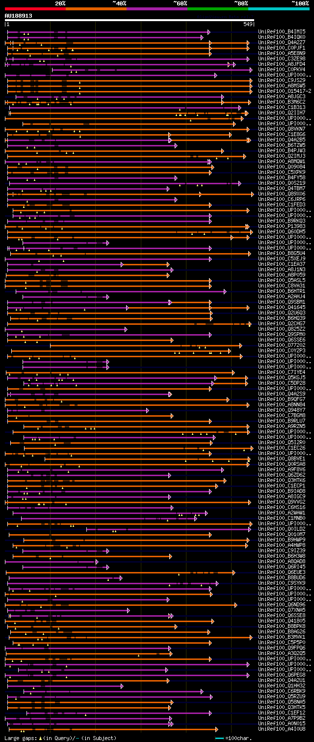314x742 pixels.
Task: Open hit UniRef100_B4IMI5
Action: coord(282,31)
